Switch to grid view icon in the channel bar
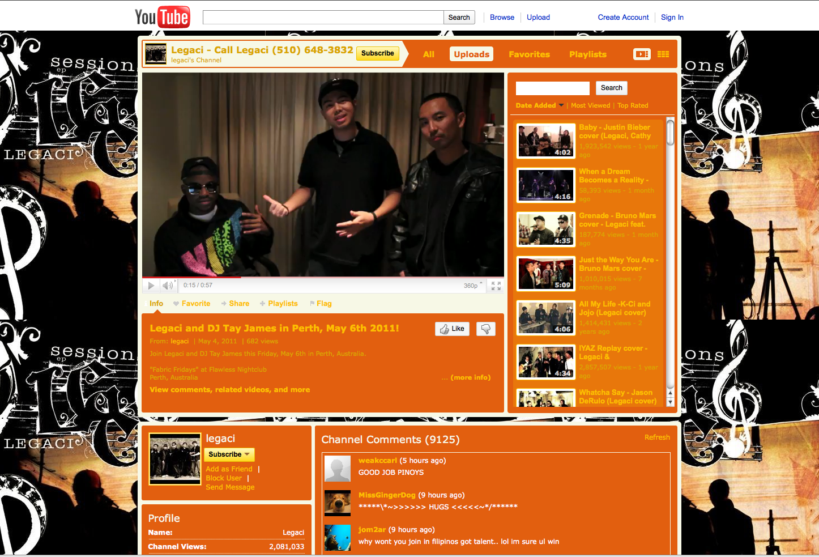 coord(663,54)
